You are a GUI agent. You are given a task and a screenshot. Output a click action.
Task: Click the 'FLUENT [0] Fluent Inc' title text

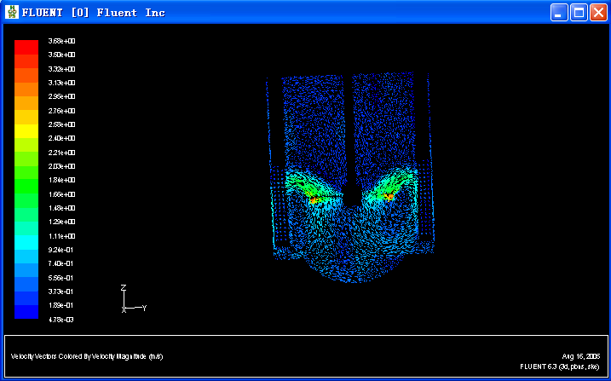point(94,12)
